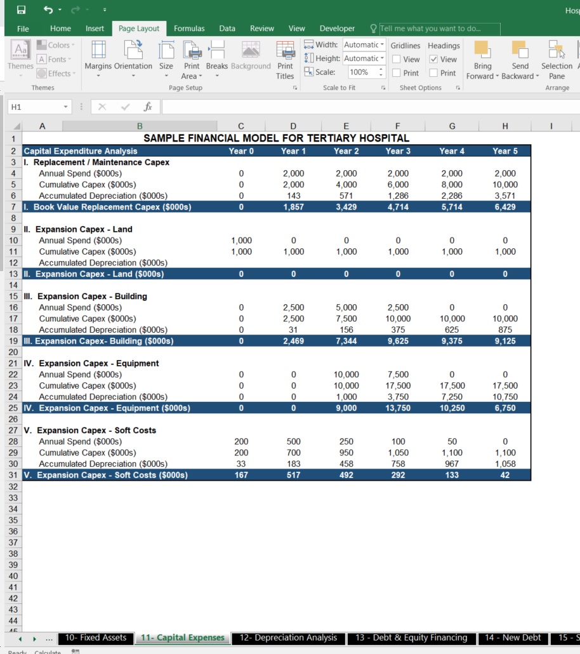The image size is (580, 654).
Task: Switch to the Formulas tab
Action: tap(189, 29)
